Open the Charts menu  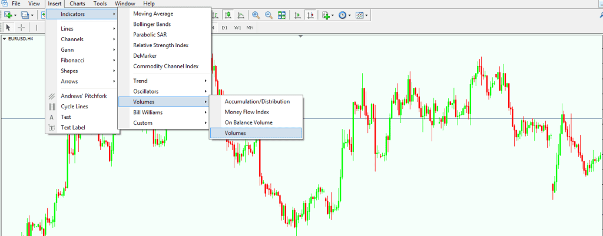77,4
